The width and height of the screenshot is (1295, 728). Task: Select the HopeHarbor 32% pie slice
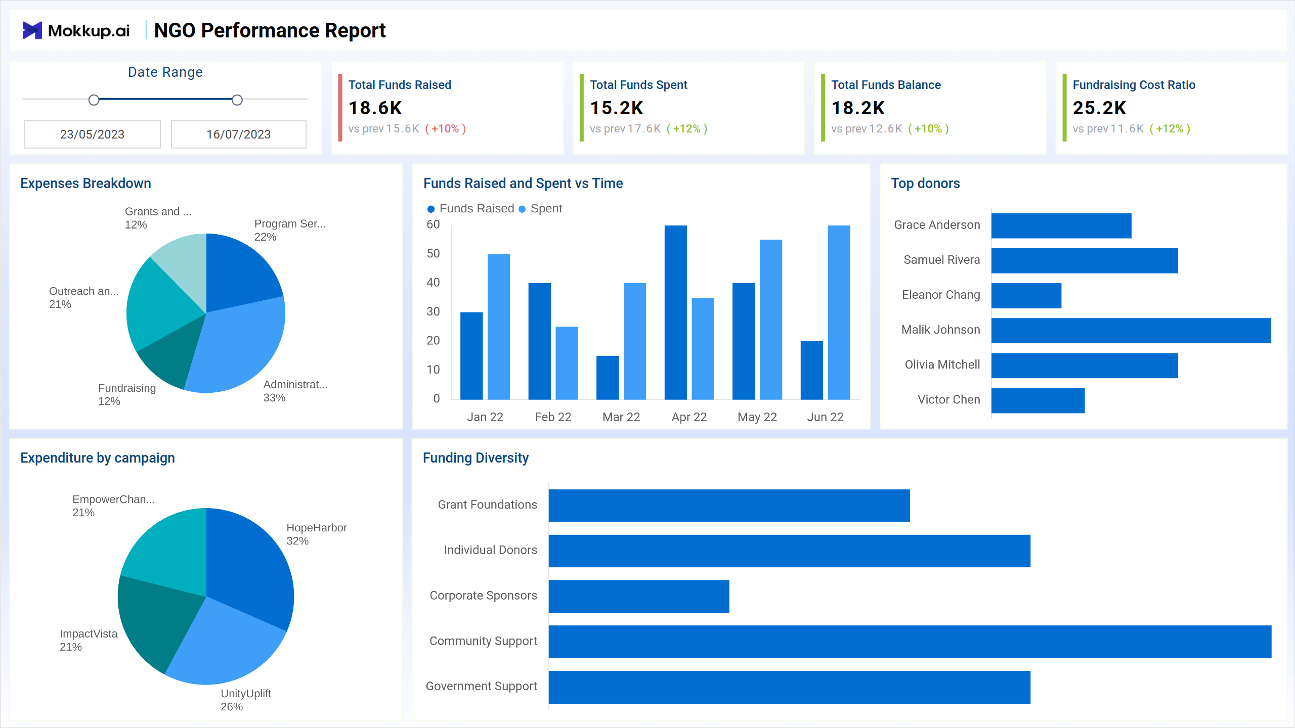[248, 566]
